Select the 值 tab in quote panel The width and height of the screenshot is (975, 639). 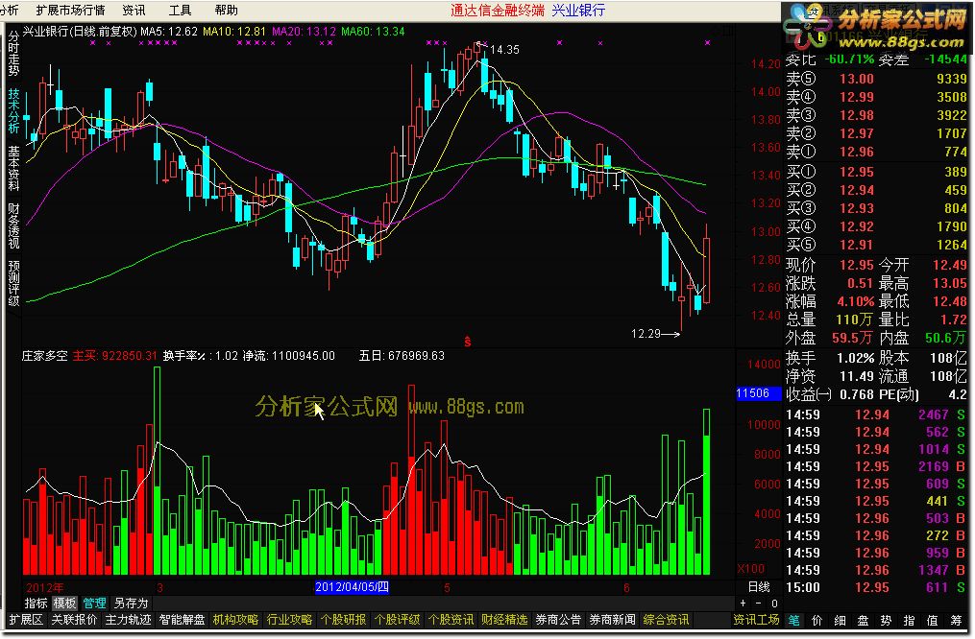(x=932, y=621)
